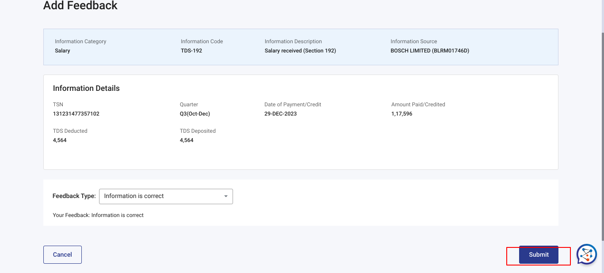Click the Salary received (Section 192) description
The height and width of the screenshot is (273, 604).
(300, 51)
